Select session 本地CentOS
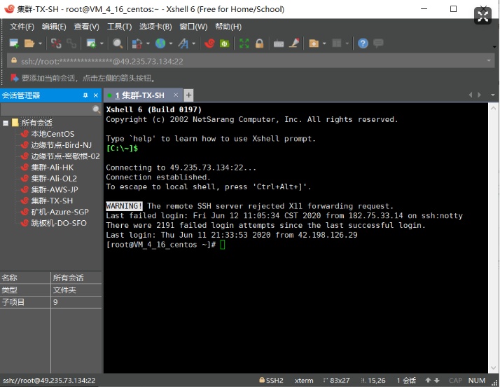Viewport: 500px width, 387px height. pyautogui.click(x=53, y=134)
